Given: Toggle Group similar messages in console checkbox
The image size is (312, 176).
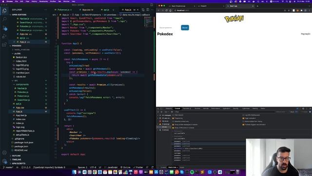Looking at the screenshot, I should (x=173, y=125).
